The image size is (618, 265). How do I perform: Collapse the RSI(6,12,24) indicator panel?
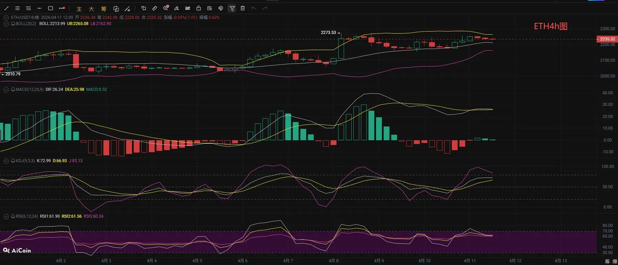[x=6, y=216]
